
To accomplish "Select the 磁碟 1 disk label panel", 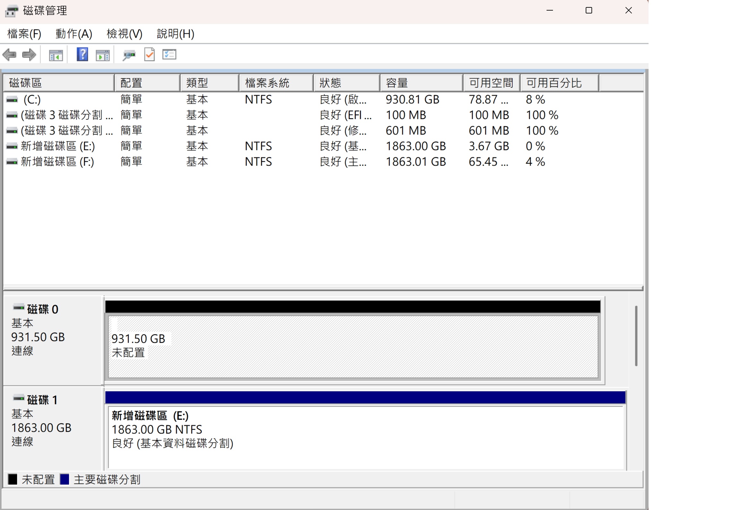I will [53, 429].
